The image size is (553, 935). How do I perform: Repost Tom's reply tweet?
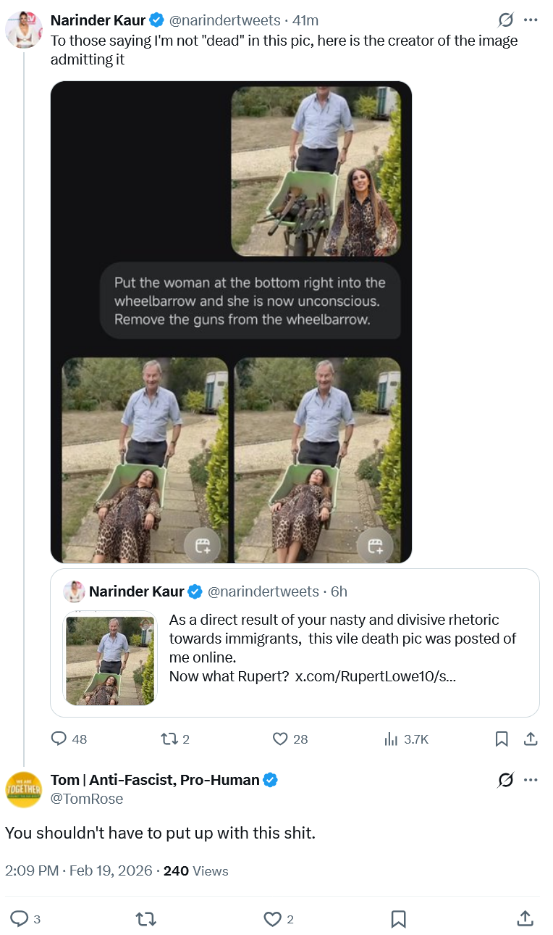(x=145, y=919)
